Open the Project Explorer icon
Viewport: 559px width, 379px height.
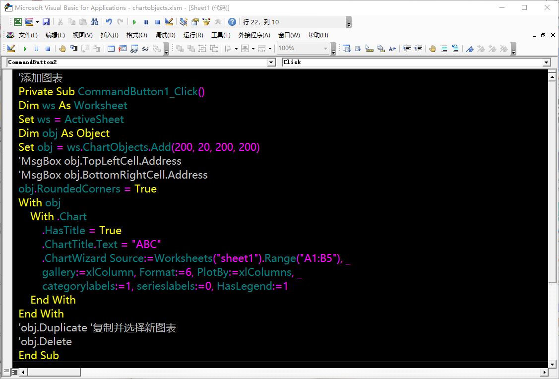pyautogui.click(x=183, y=22)
